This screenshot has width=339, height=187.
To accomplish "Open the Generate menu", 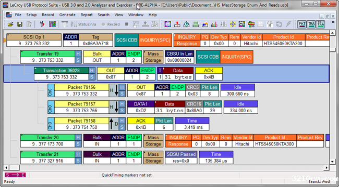I will pyautogui.click(x=67, y=15).
